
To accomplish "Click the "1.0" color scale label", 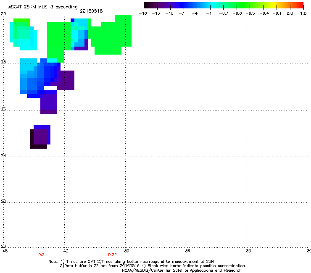I will [x=303, y=13].
